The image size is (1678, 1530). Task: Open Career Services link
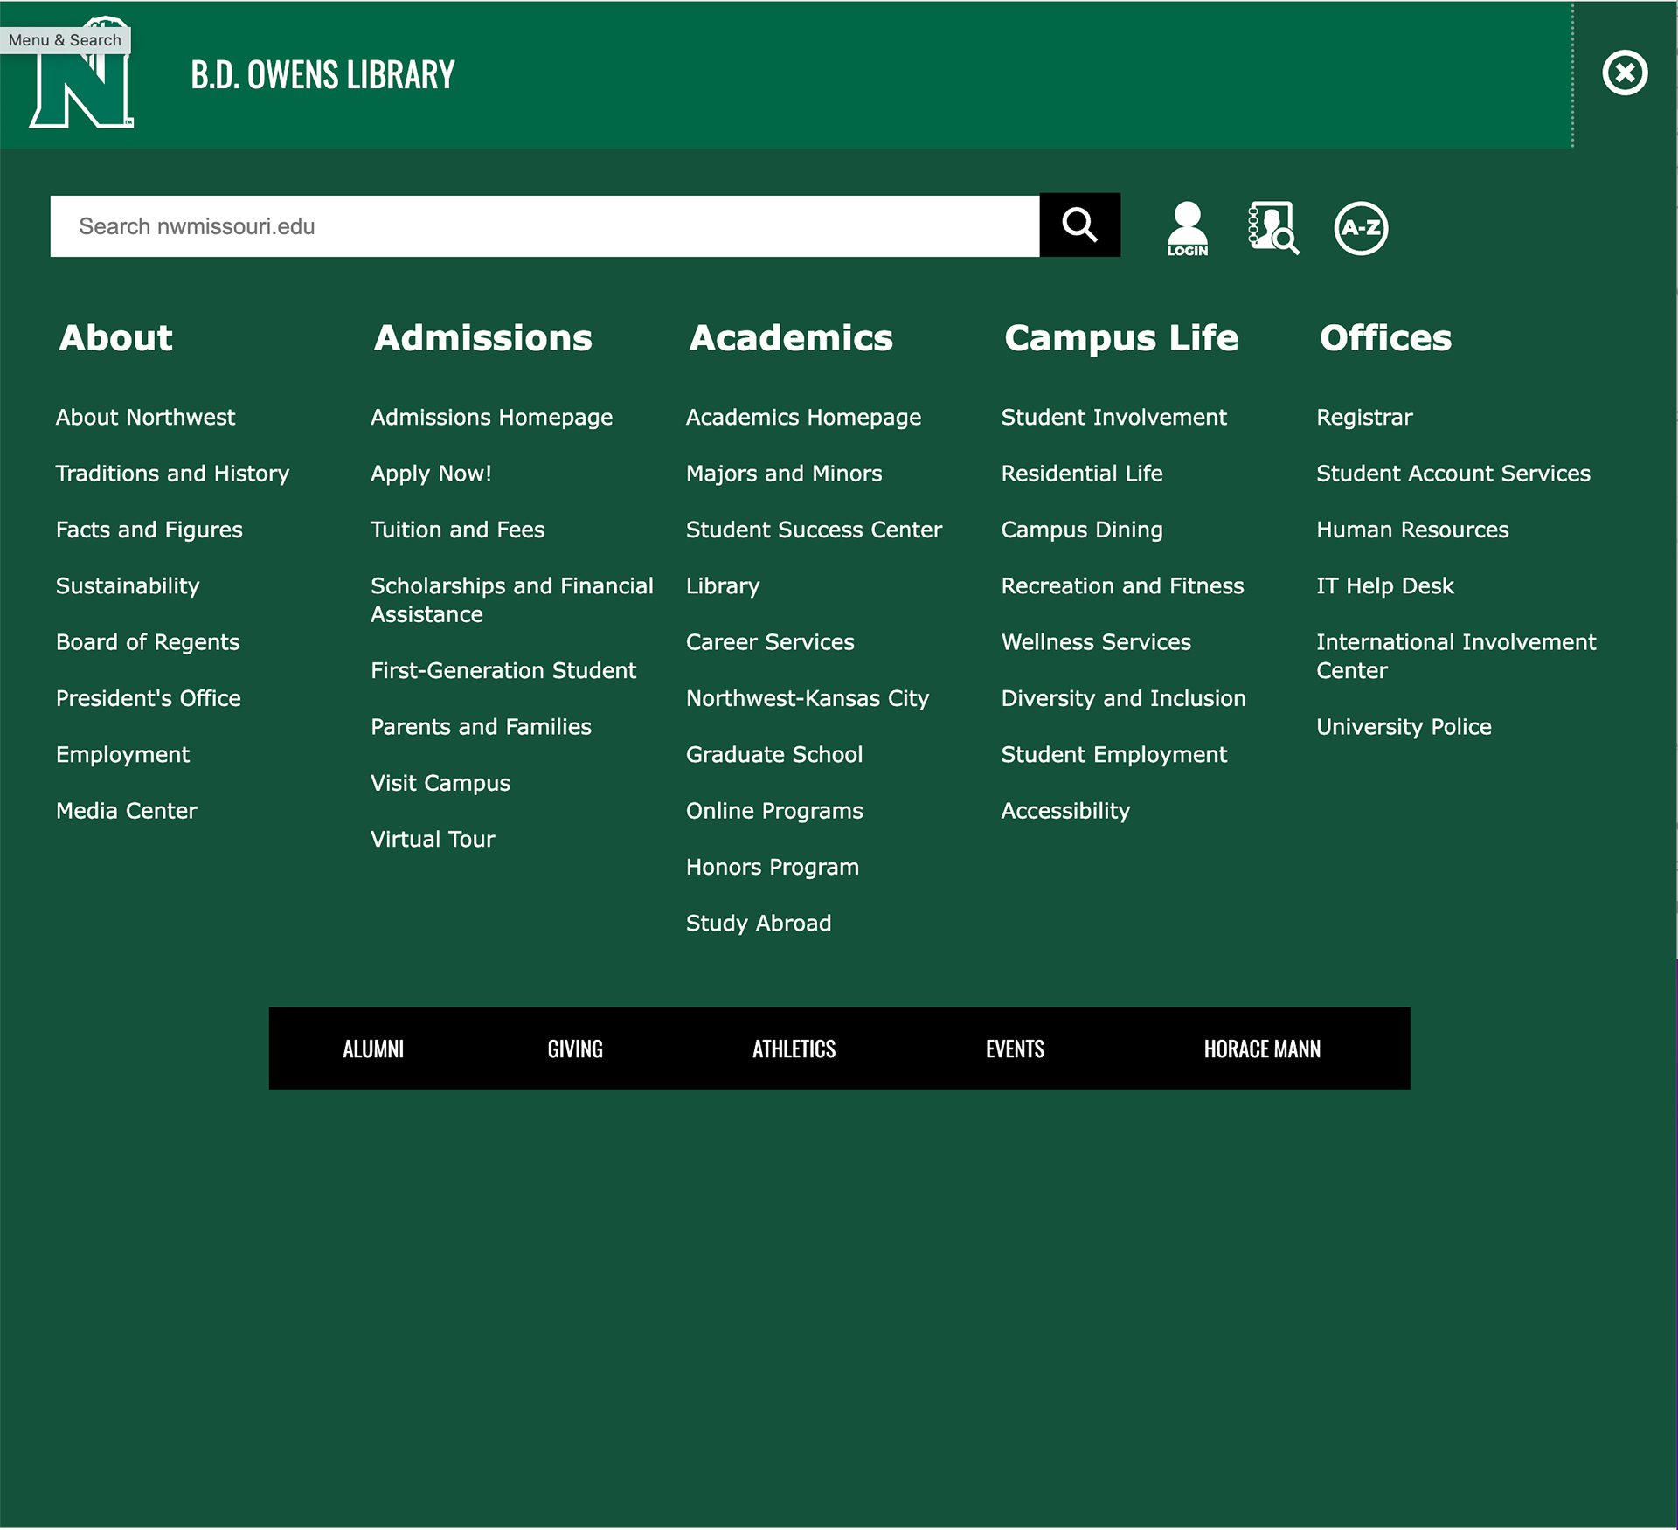click(x=770, y=642)
